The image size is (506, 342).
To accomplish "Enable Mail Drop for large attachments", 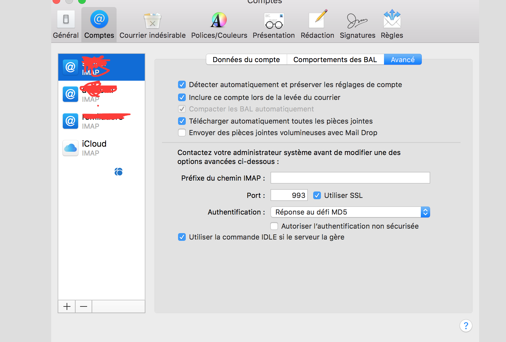I will 182,133.
